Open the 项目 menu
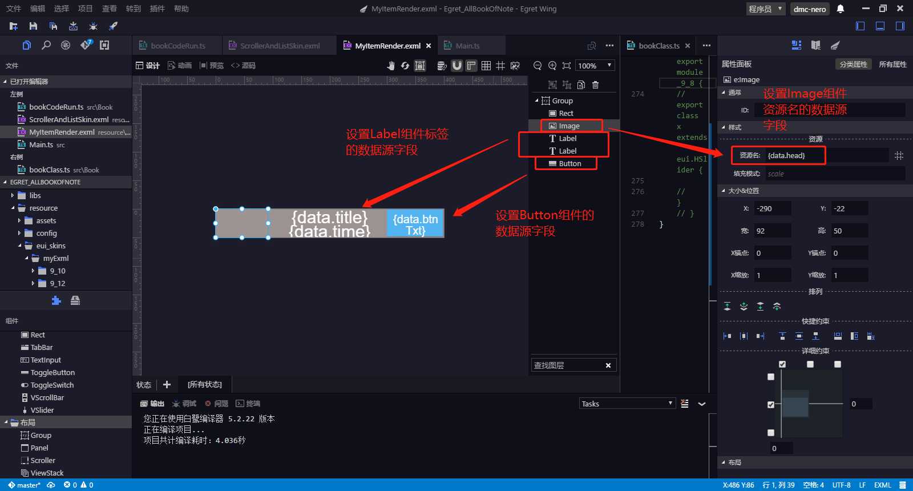The height and width of the screenshot is (491, 913). click(x=85, y=9)
